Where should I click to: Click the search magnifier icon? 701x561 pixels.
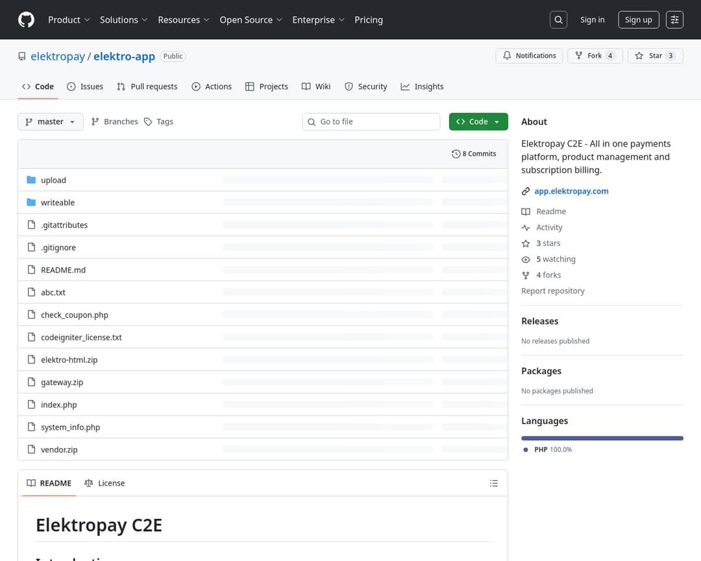point(558,19)
